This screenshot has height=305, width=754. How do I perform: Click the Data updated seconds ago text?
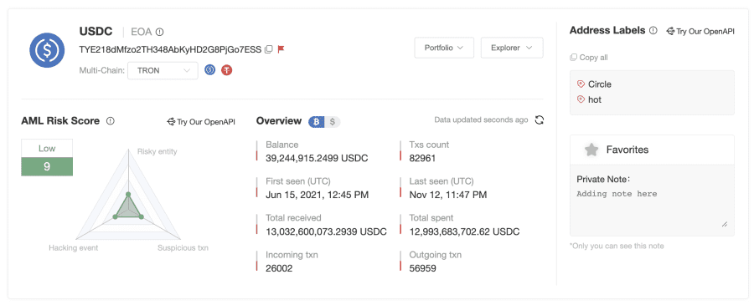(481, 119)
